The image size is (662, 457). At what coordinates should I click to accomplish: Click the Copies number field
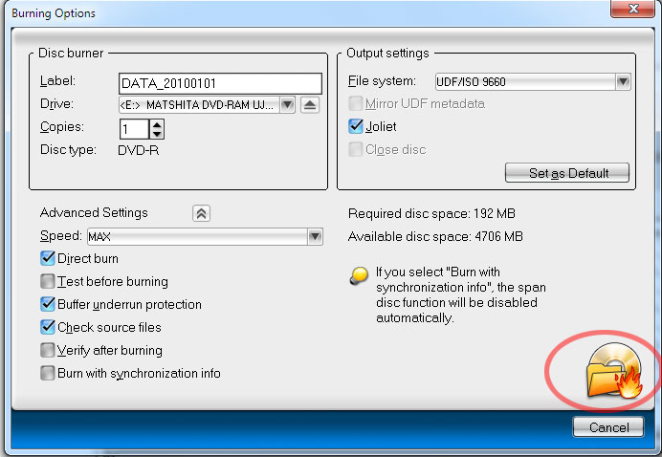tap(135, 129)
